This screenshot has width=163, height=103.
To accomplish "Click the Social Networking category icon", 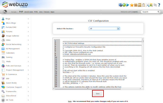I will (3, 44).
